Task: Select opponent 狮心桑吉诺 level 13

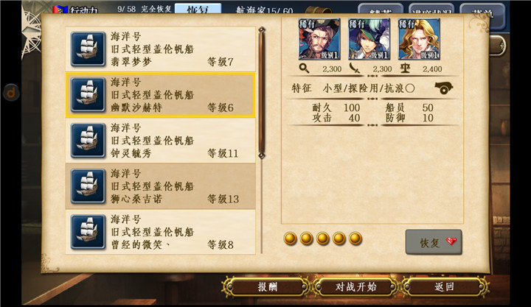Action: (x=160, y=186)
